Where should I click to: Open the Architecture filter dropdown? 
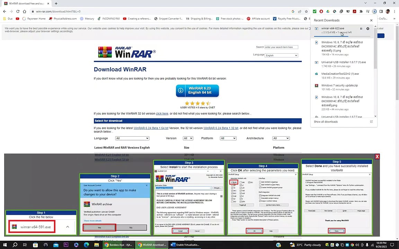point(281,138)
